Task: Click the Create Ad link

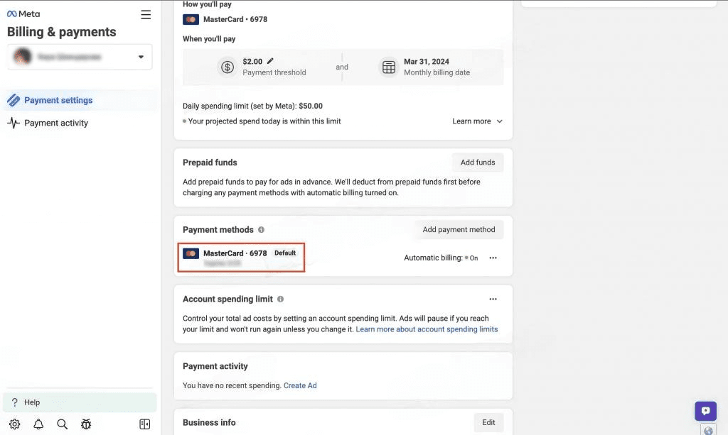Action: coord(300,385)
